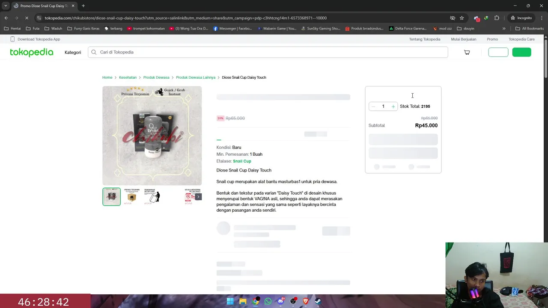This screenshot has height=308, width=548.
Task: Click the white outlined login button
Action: 498,52
